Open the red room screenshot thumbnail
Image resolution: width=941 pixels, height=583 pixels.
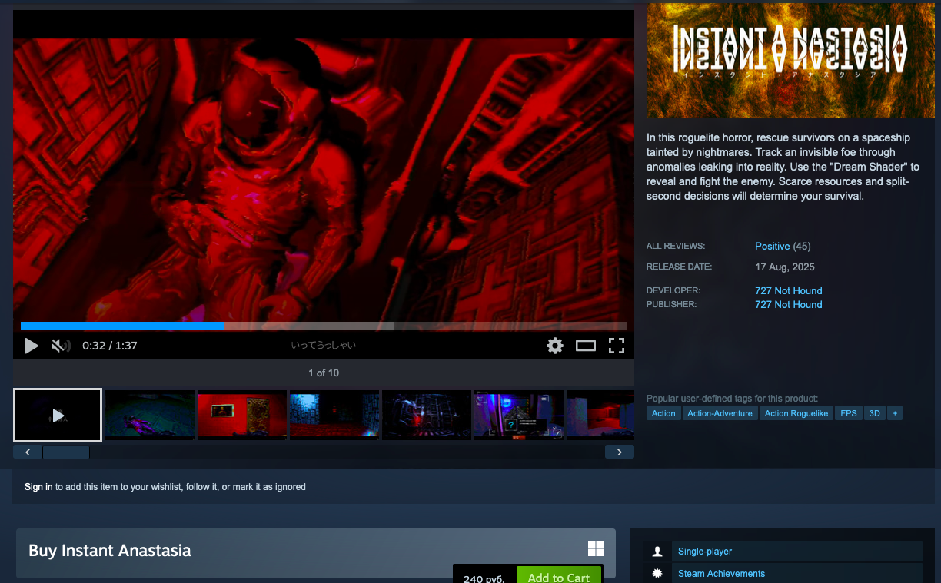(x=241, y=415)
